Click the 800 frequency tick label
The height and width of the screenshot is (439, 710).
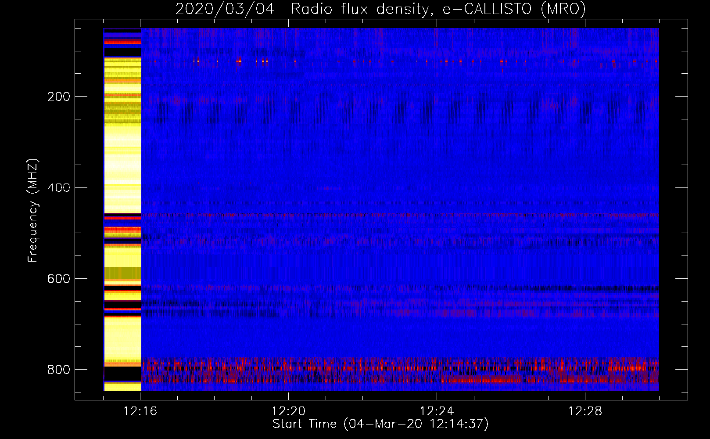coord(58,370)
